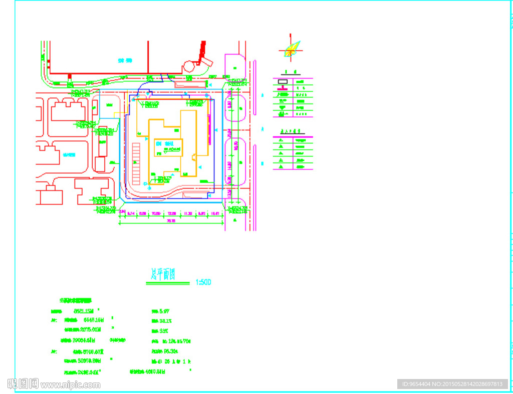This screenshot has height=394, width=513.
Task: Click the heading of the upper legend table
Action: click(291, 71)
